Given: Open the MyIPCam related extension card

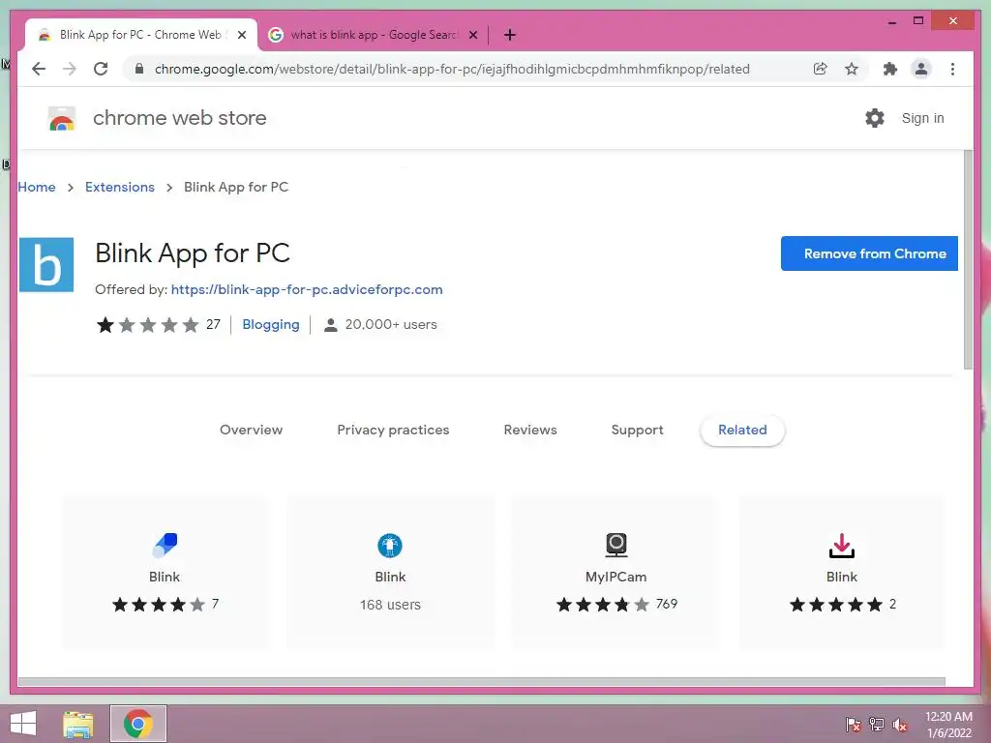Looking at the screenshot, I should 616,573.
